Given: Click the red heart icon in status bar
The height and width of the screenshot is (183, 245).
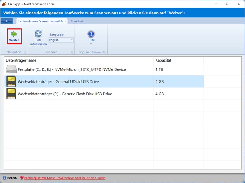Looking at the screenshot, I should 21,178.
